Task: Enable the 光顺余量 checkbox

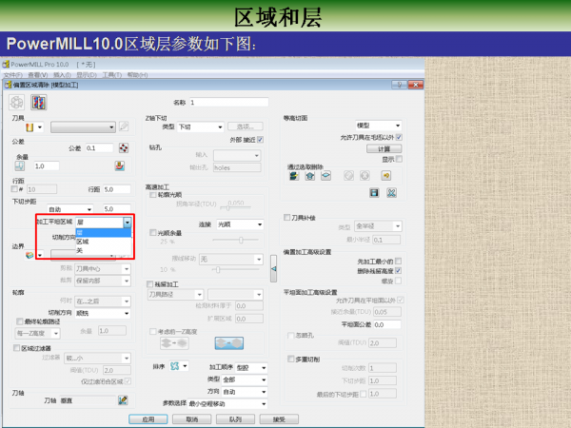Action: [x=153, y=233]
